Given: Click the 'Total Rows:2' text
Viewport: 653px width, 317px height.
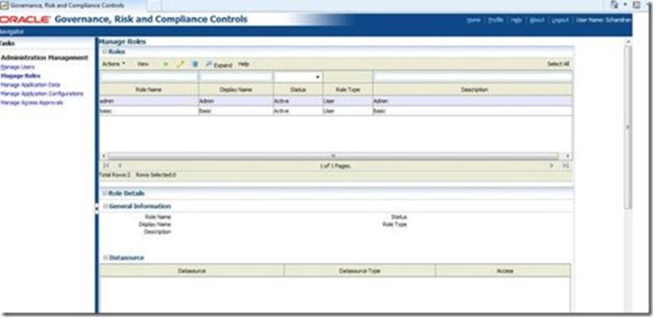Looking at the screenshot, I should 114,175.
